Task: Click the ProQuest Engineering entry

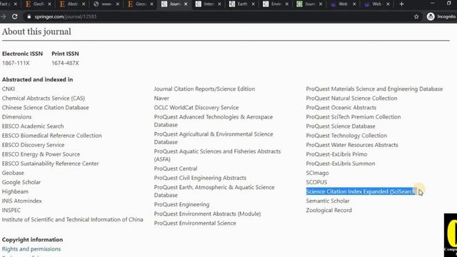Action: 181,204
